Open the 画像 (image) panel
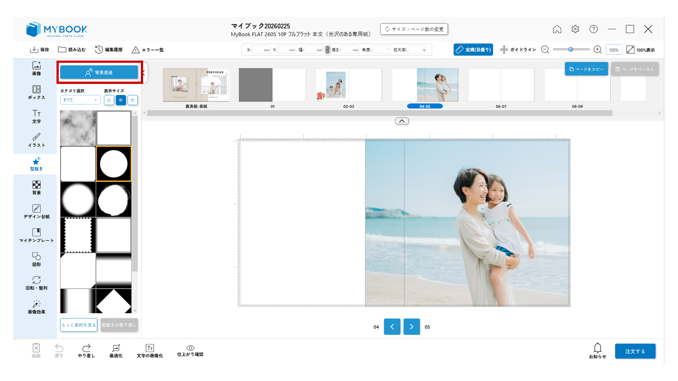 click(x=36, y=68)
